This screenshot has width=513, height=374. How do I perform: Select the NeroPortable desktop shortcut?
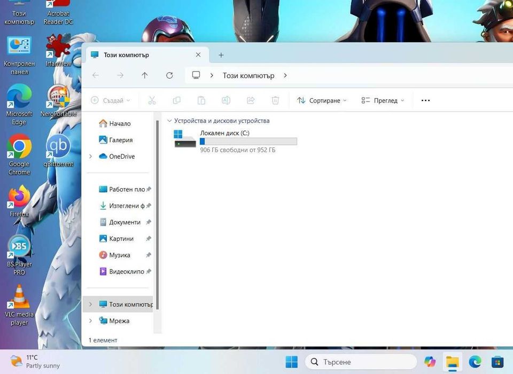pos(58,101)
